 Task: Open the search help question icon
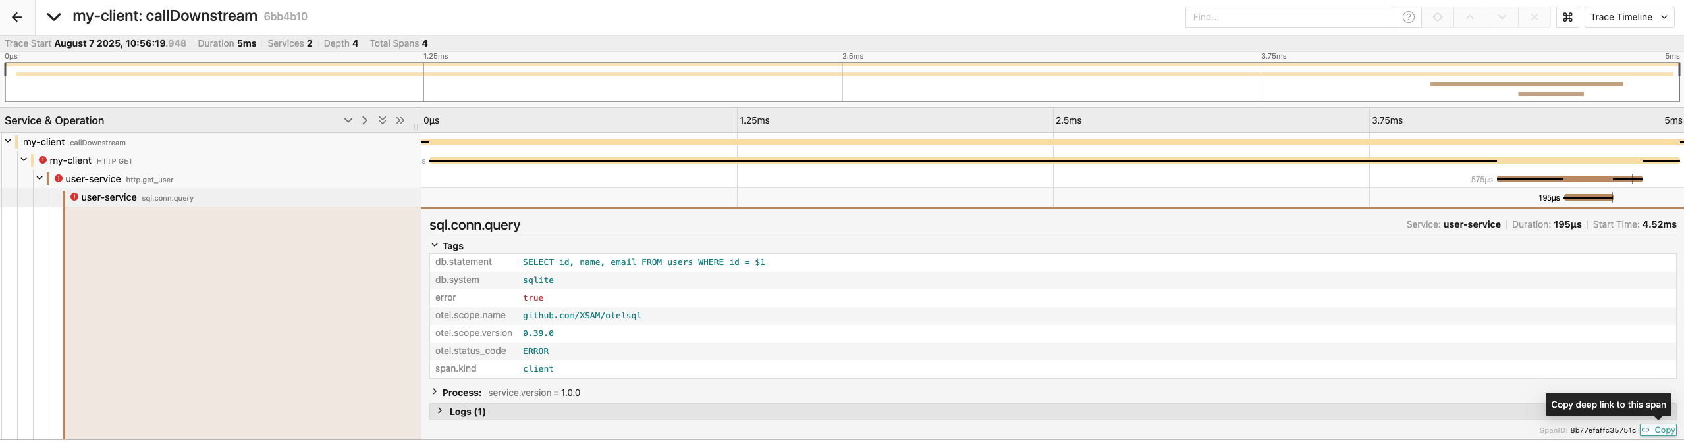click(1408, 17)
